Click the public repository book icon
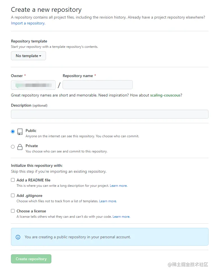This screenshot has height=274, width=215. [x=20, y=132]
